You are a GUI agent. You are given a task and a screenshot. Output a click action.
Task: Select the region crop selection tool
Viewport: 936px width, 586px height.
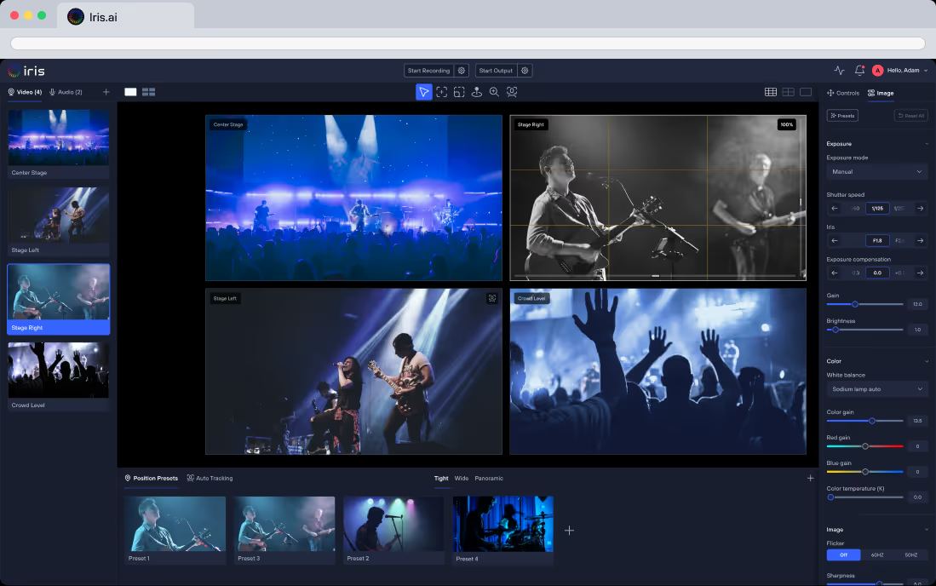tap(459, 92)
